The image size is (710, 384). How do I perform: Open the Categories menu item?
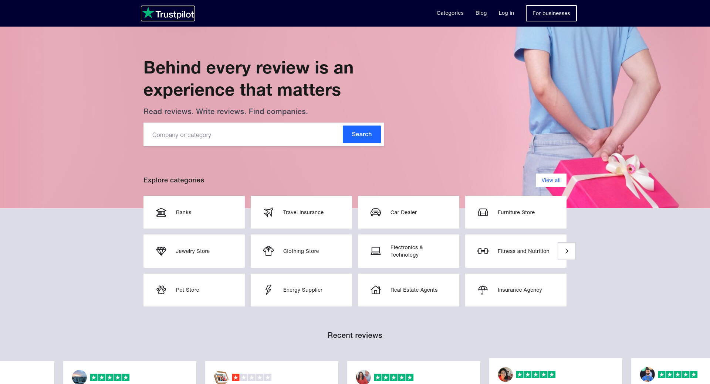450,13
